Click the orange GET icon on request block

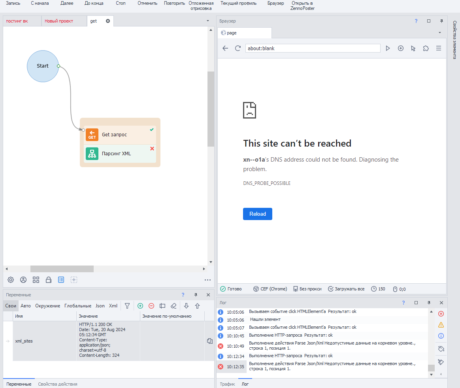pos(92,135)
